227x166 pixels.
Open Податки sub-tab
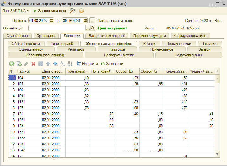210,44
